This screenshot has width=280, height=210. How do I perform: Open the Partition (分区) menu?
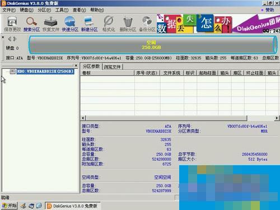pyautogui.click(x=44, y=10)
